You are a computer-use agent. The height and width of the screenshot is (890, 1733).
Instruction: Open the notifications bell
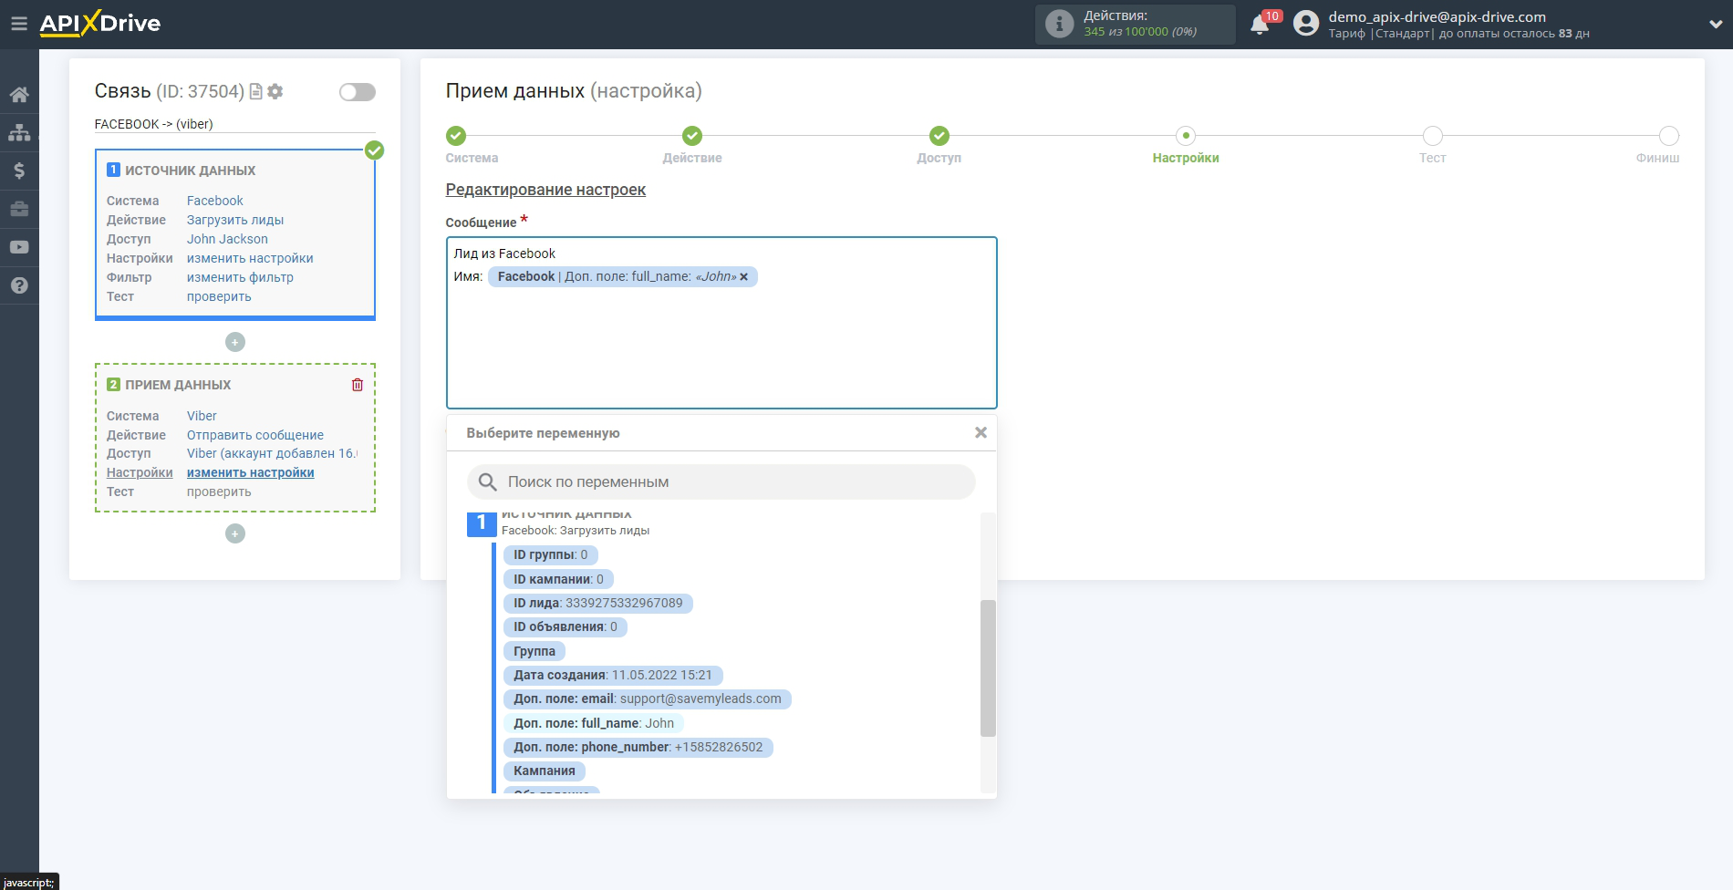1260,25
